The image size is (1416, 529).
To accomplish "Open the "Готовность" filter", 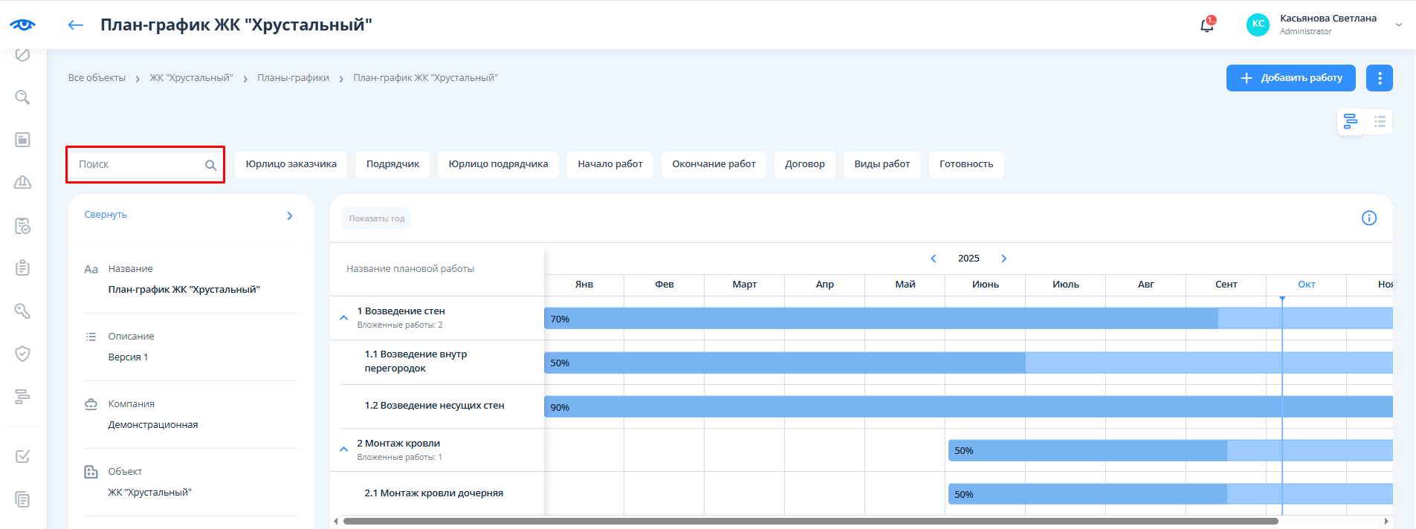I will click(x=966, y=164).
